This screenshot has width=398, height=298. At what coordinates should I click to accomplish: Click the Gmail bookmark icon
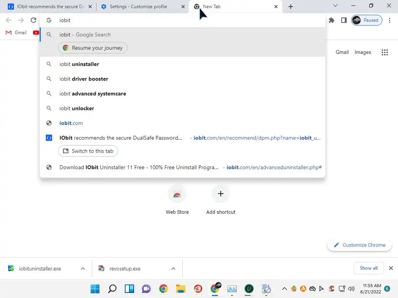click(x=9, y=33)
